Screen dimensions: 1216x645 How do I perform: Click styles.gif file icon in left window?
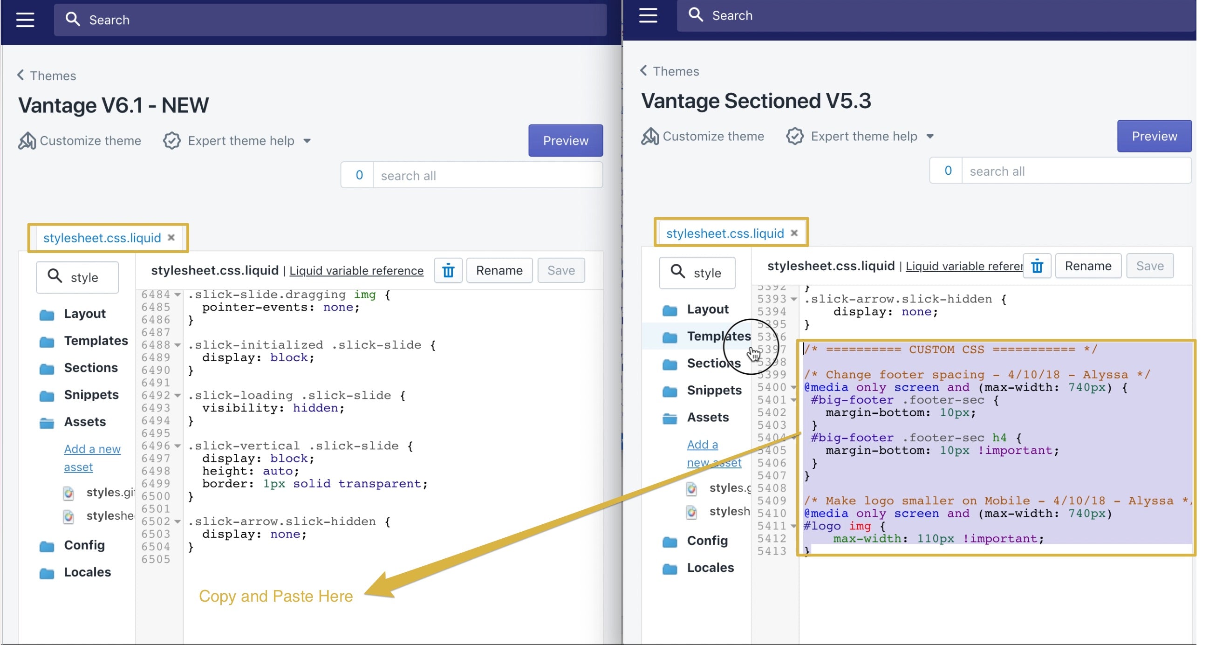pyautogui.click(x=68, y=493)
